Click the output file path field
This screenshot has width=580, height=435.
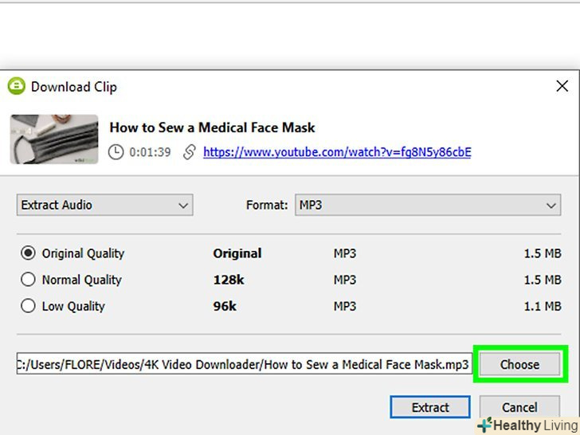tap(245, 363)
